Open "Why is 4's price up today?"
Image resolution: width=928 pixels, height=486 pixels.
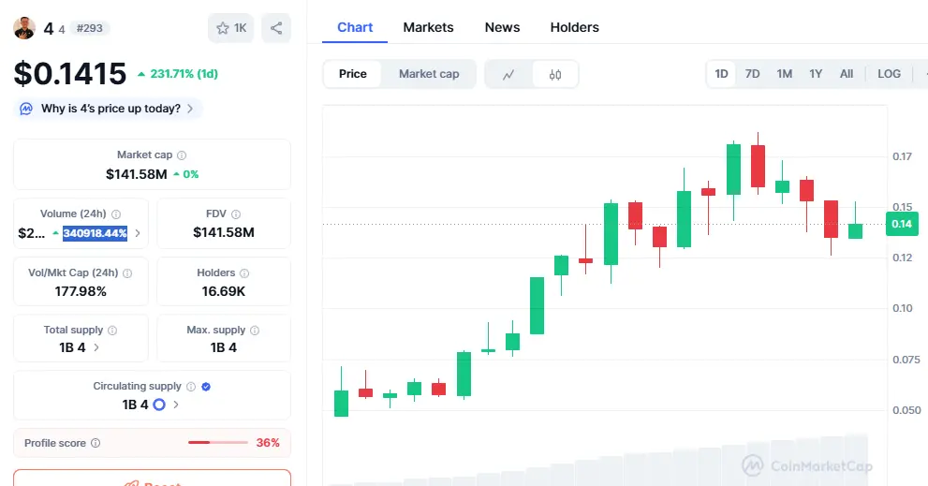click(x=110, y=109)
